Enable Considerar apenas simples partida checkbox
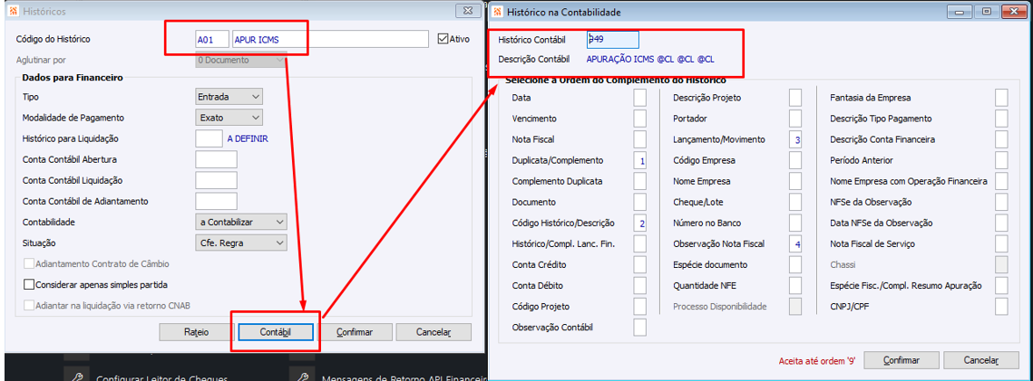The width and height of the screenshot is (1033, 381). [x=28, y=285]
